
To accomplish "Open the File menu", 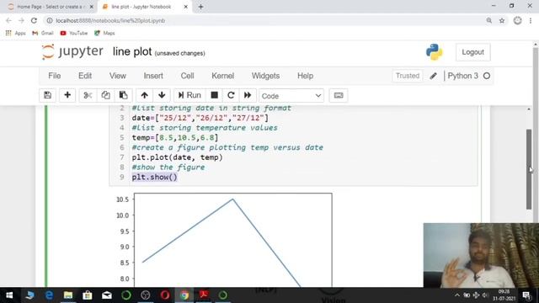I will (55, 76).
